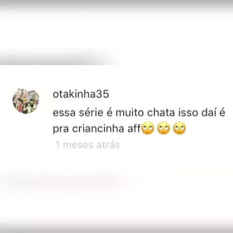Click the word 'pra' on second line
233x233 pixels.
(61, 130)
